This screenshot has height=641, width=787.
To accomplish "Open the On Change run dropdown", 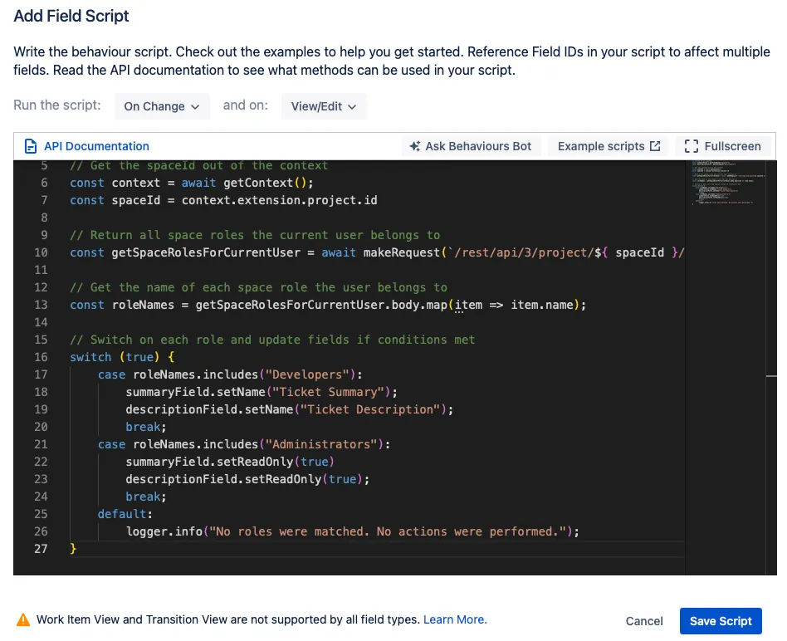I will (162, 106).
